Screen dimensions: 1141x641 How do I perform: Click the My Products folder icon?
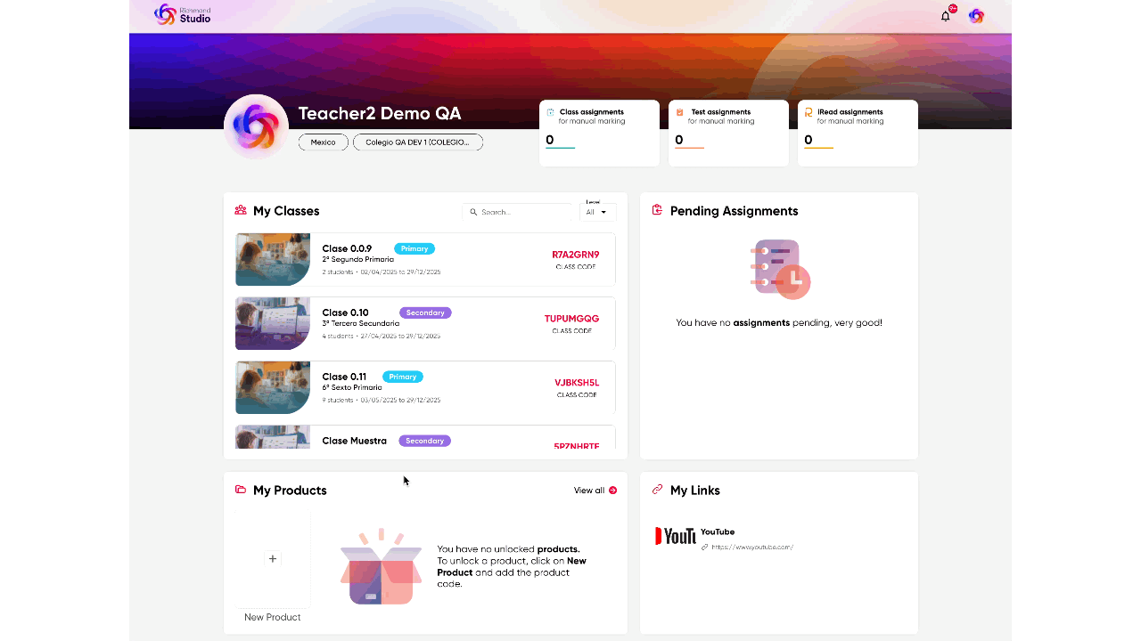pyautogui.click(x=241, y=490)
